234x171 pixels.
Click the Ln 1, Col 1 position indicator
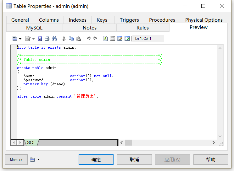coord(148,39)
